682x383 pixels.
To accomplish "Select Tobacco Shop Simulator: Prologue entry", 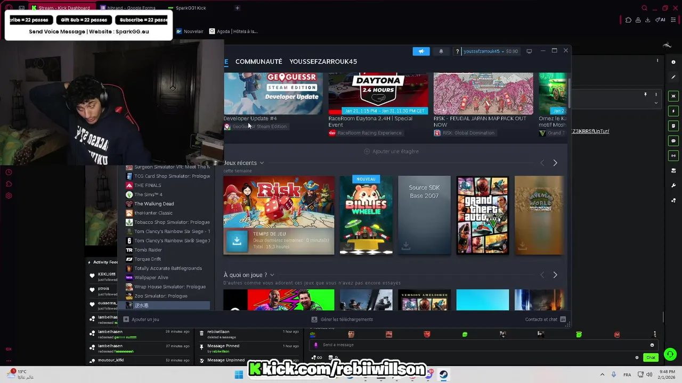I will 167,222.
